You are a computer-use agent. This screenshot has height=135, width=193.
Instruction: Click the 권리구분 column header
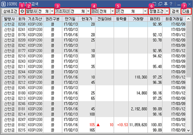52,19
